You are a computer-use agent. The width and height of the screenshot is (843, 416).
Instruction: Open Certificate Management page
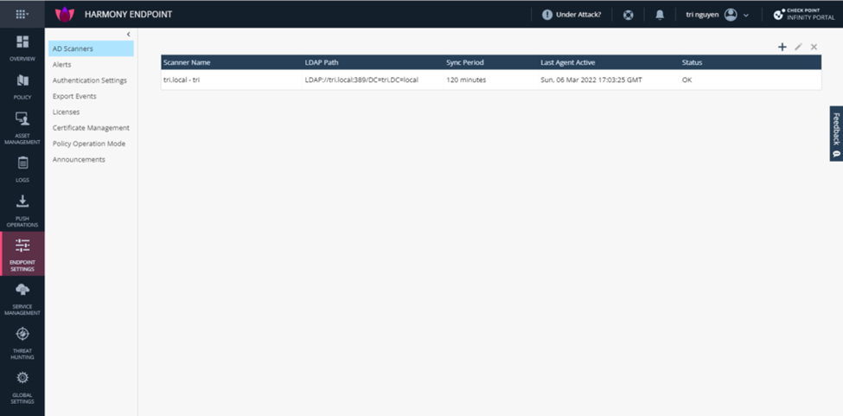tap(91, 128)
